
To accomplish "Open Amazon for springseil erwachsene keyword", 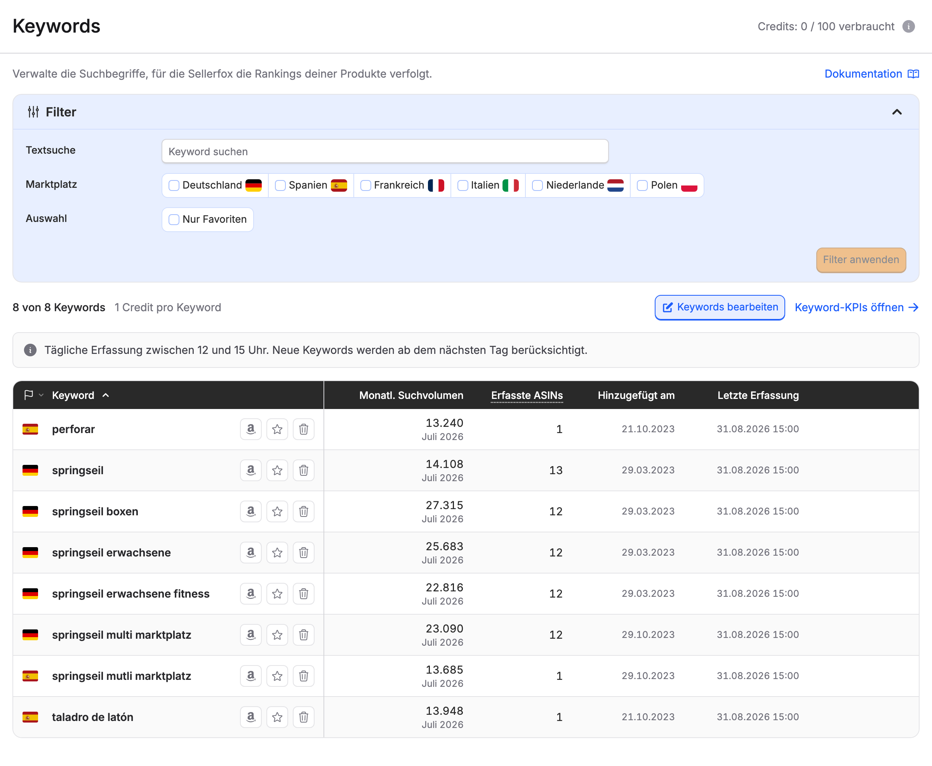I will tap(251, 552).
